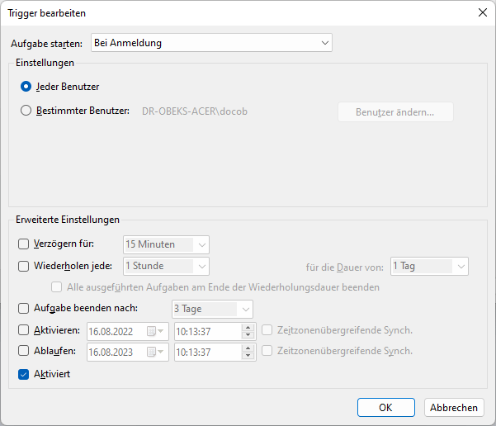The width and height of the screenshot is (496, 426).
Task: Uncheck the 'Aktiviert' checkbox
Action: pos(23,375)
